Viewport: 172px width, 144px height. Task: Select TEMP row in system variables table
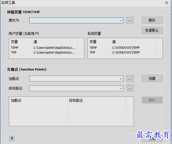(125, 48)
